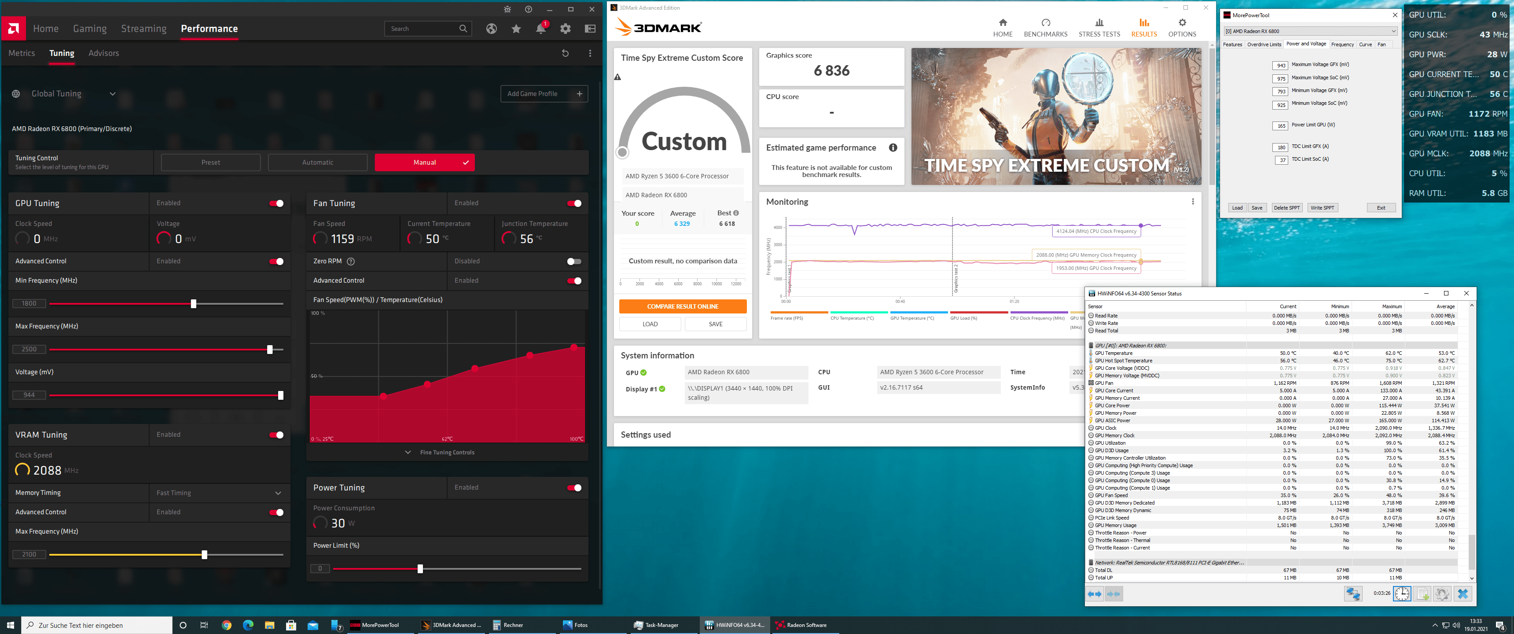Open Radeon settings gear icon
Viewport: 1514px width, 634px height.
coord(566,28)
